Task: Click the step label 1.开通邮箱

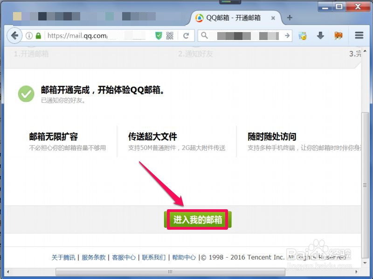Action: (x=31, y=54)
